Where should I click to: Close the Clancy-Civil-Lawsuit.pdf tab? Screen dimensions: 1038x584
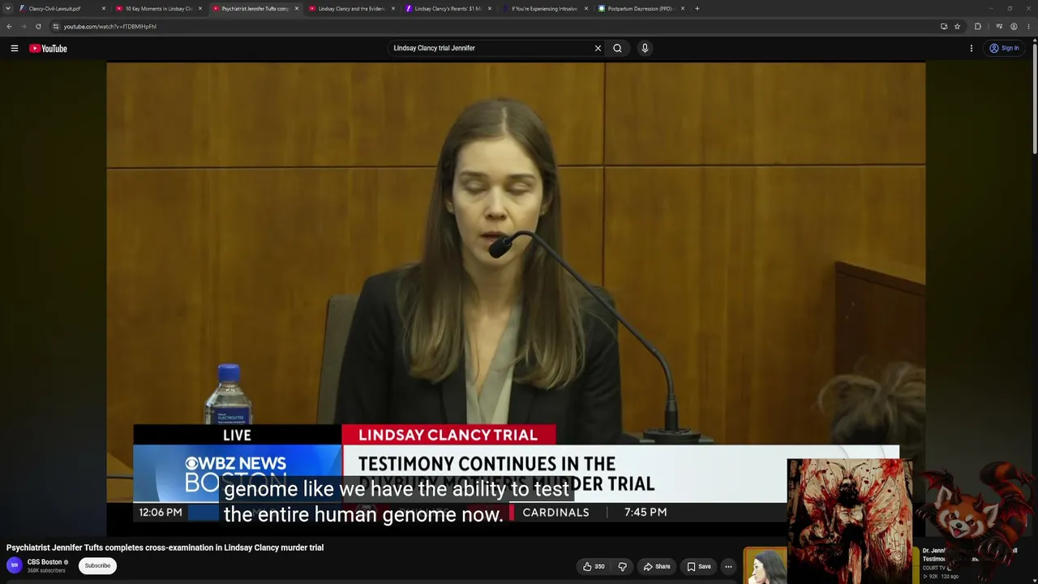[x=104, y=9]
